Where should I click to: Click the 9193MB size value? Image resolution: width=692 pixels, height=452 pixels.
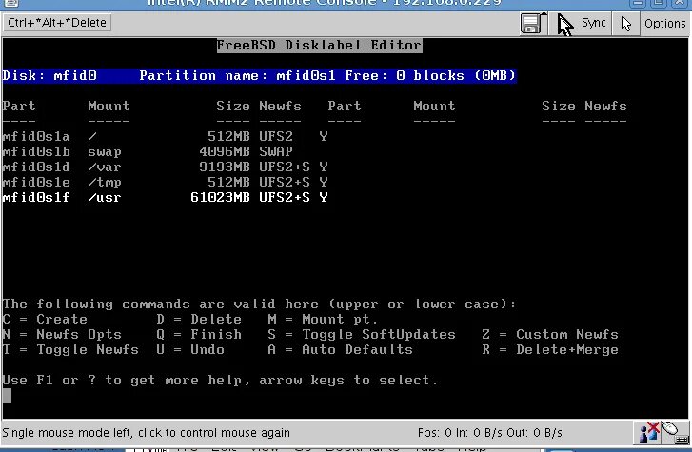click(x=225, y=167)
